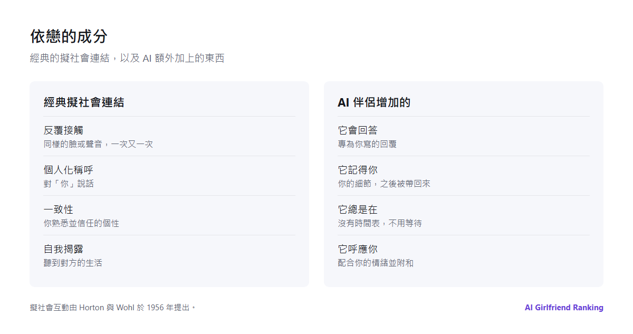The image size is (633, 334).
Task: Select the row title 它總是在
Action: [358, 209]
